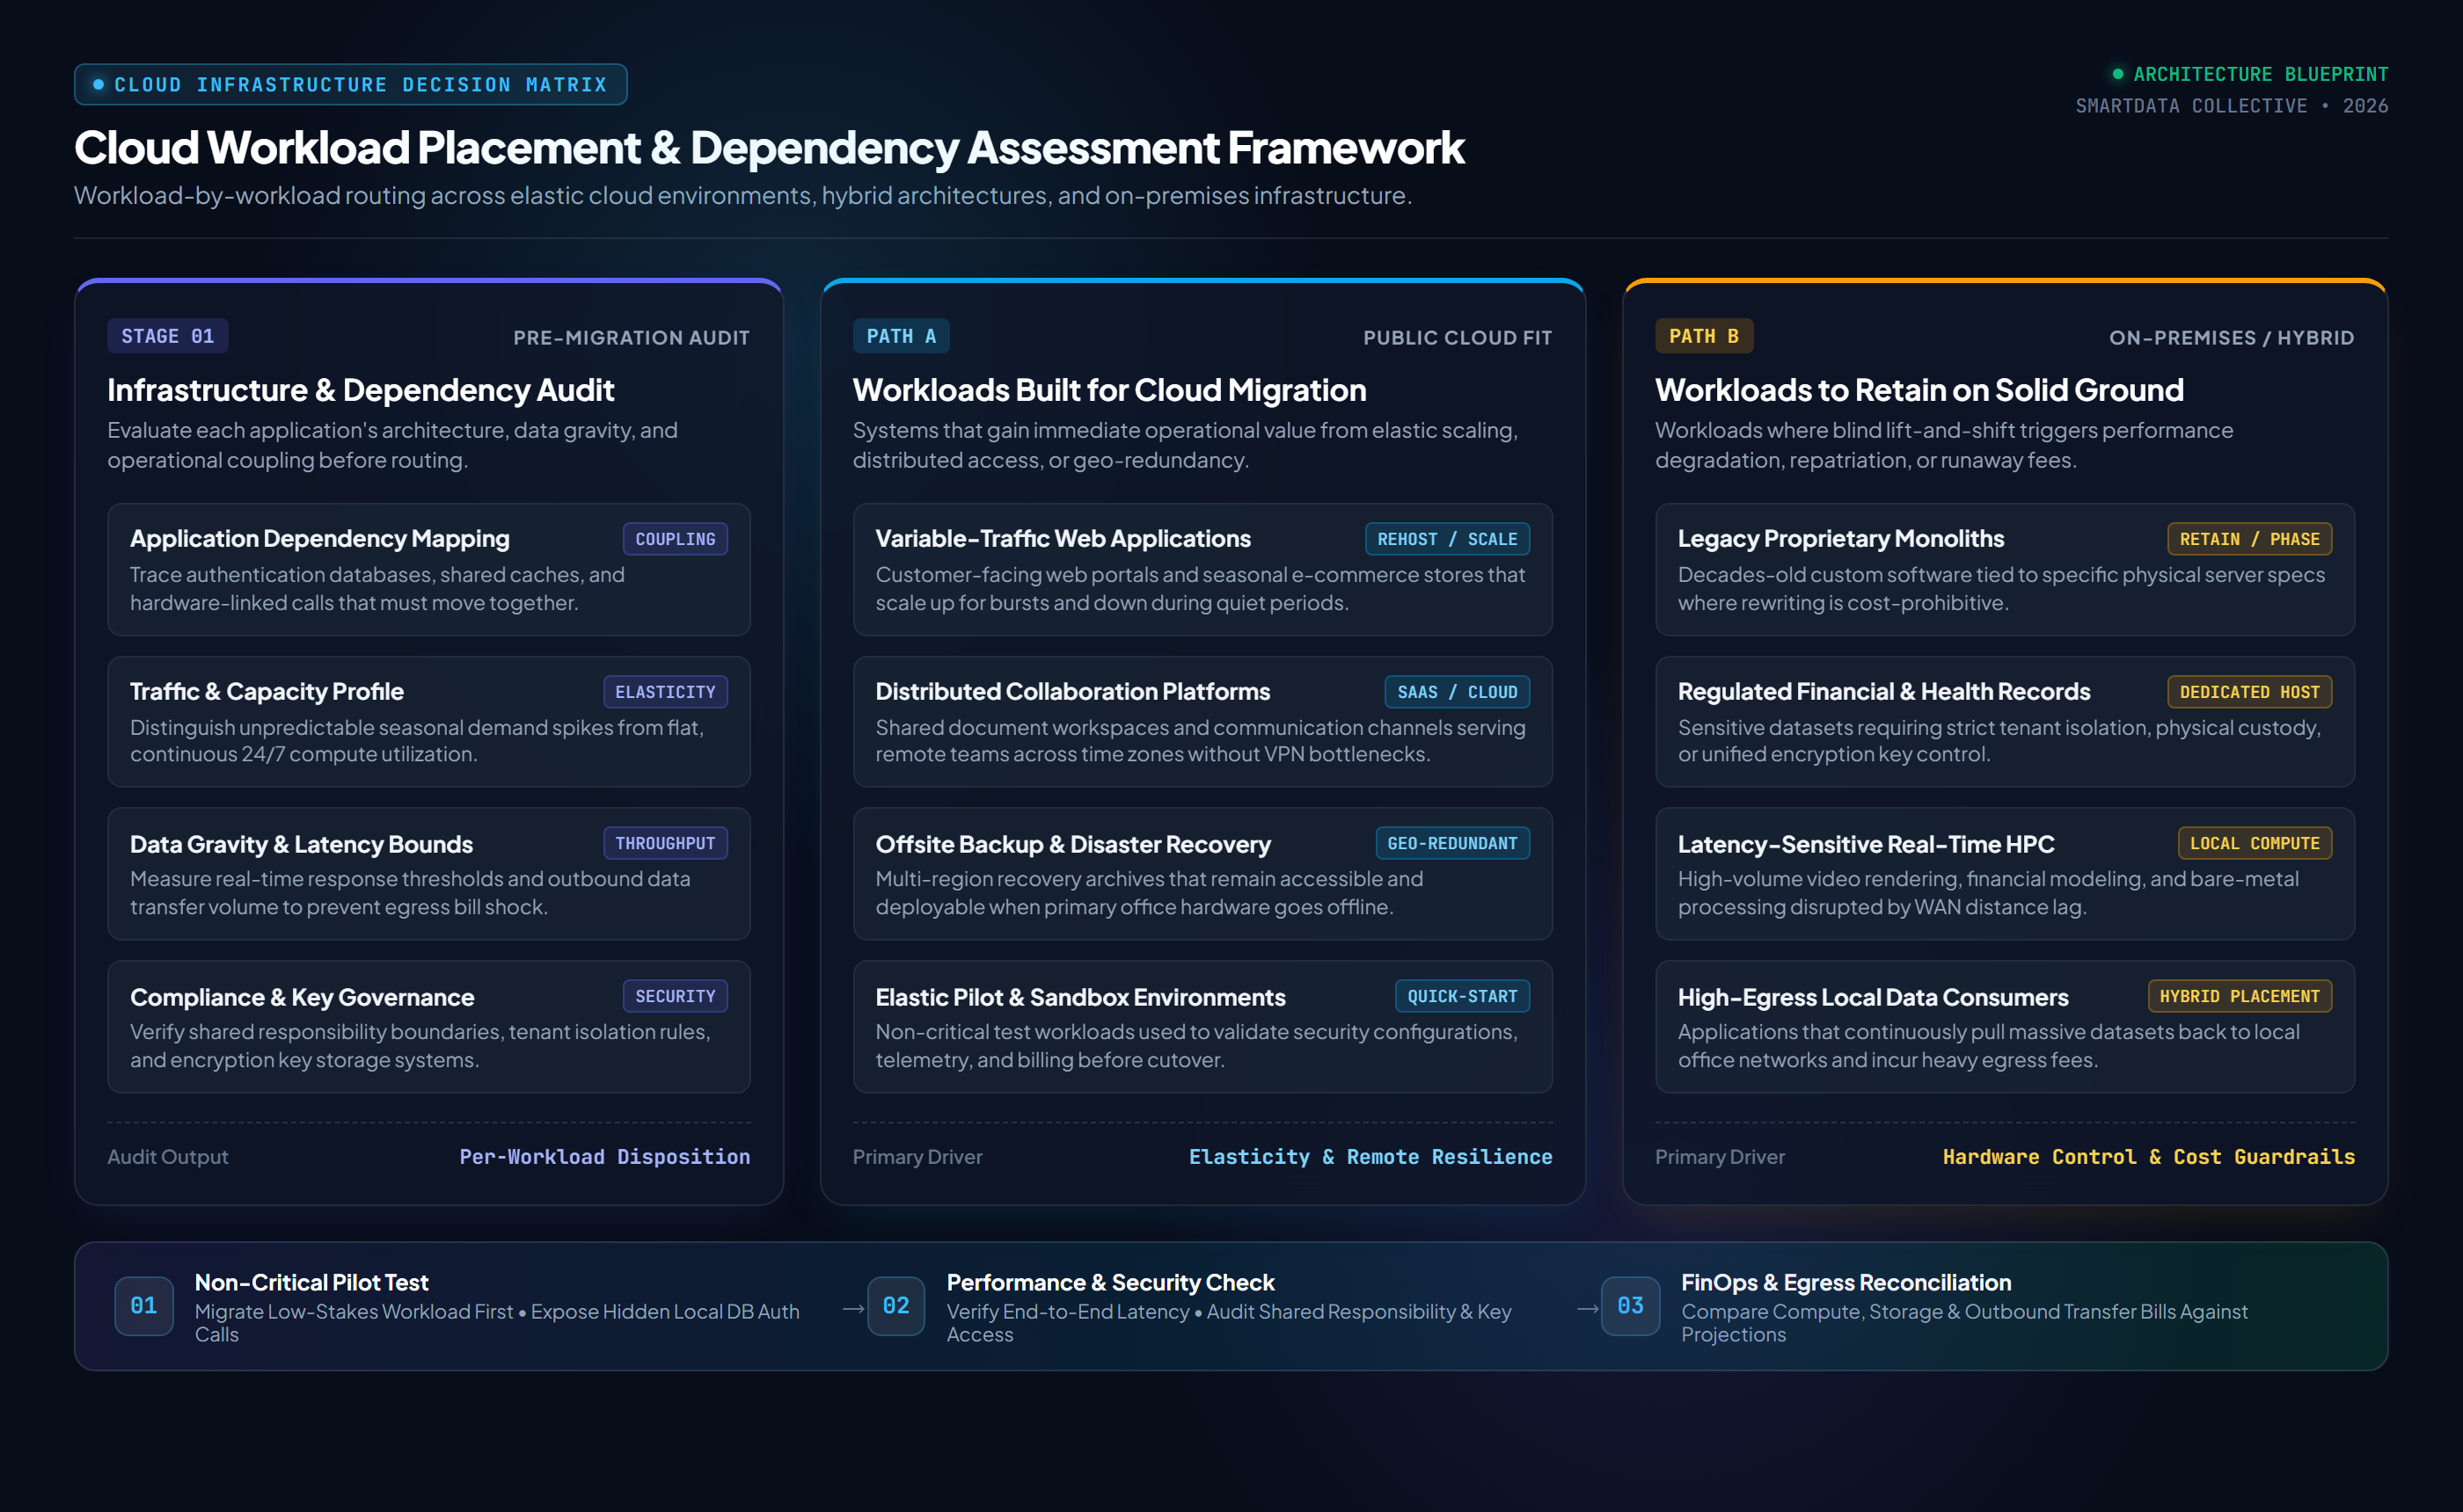Click the step 03 number box
Viewport: 2463px width, 1512px height.
click(x=1630, y=1306)
